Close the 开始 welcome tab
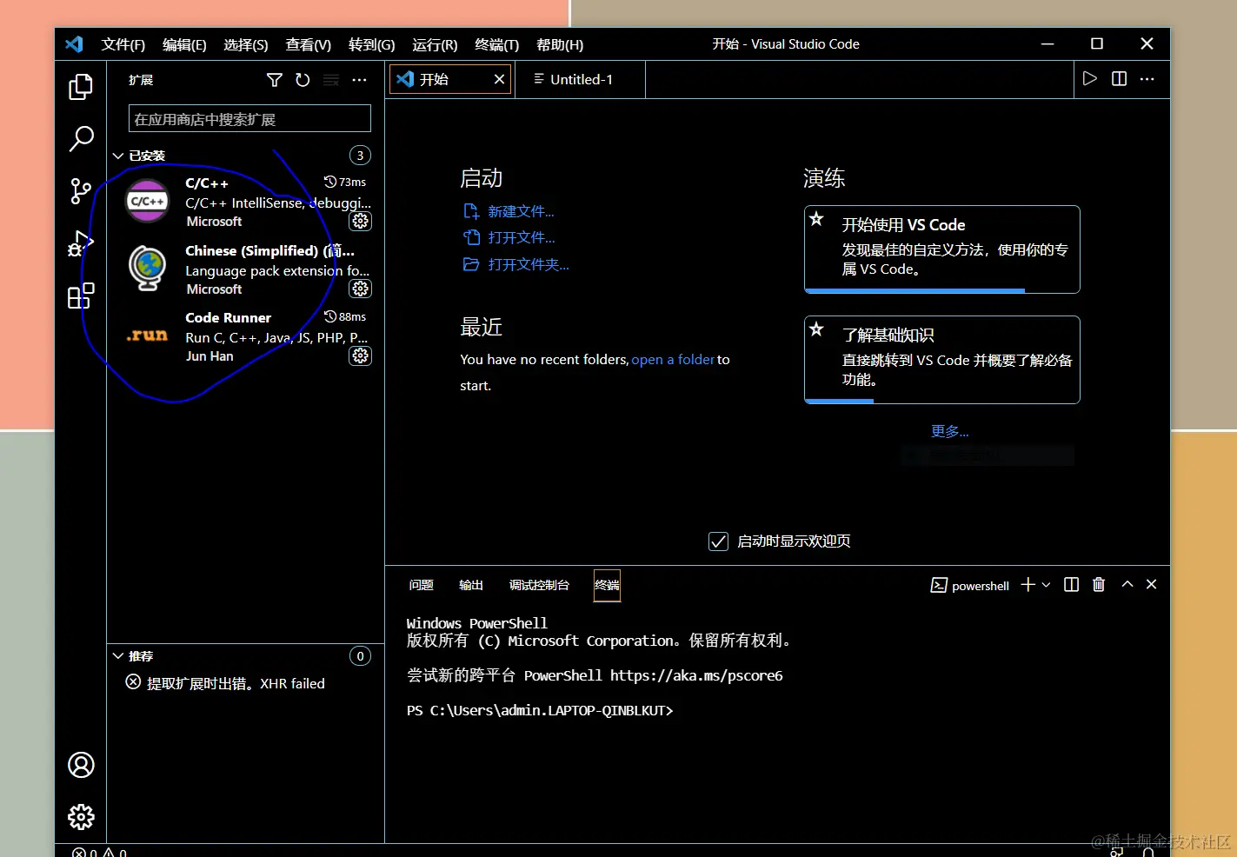The width and height of the screenshot is (1237, 857). point(499,79)
